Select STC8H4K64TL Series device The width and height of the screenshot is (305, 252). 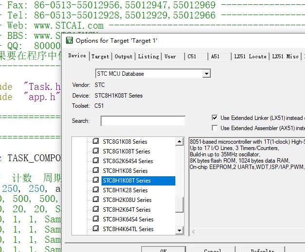pyautogui.click(x=128, y=229)
